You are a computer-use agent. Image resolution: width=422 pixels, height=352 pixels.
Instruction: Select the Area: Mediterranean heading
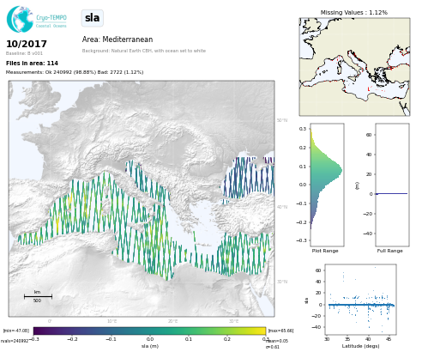pos(118,39)
